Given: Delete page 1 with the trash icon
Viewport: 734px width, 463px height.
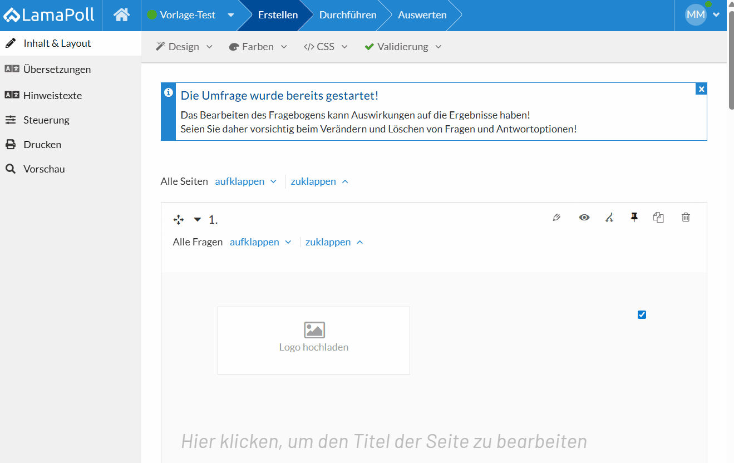Looking at the screenshot, I should pyautogui.click(x=685, y=217).
